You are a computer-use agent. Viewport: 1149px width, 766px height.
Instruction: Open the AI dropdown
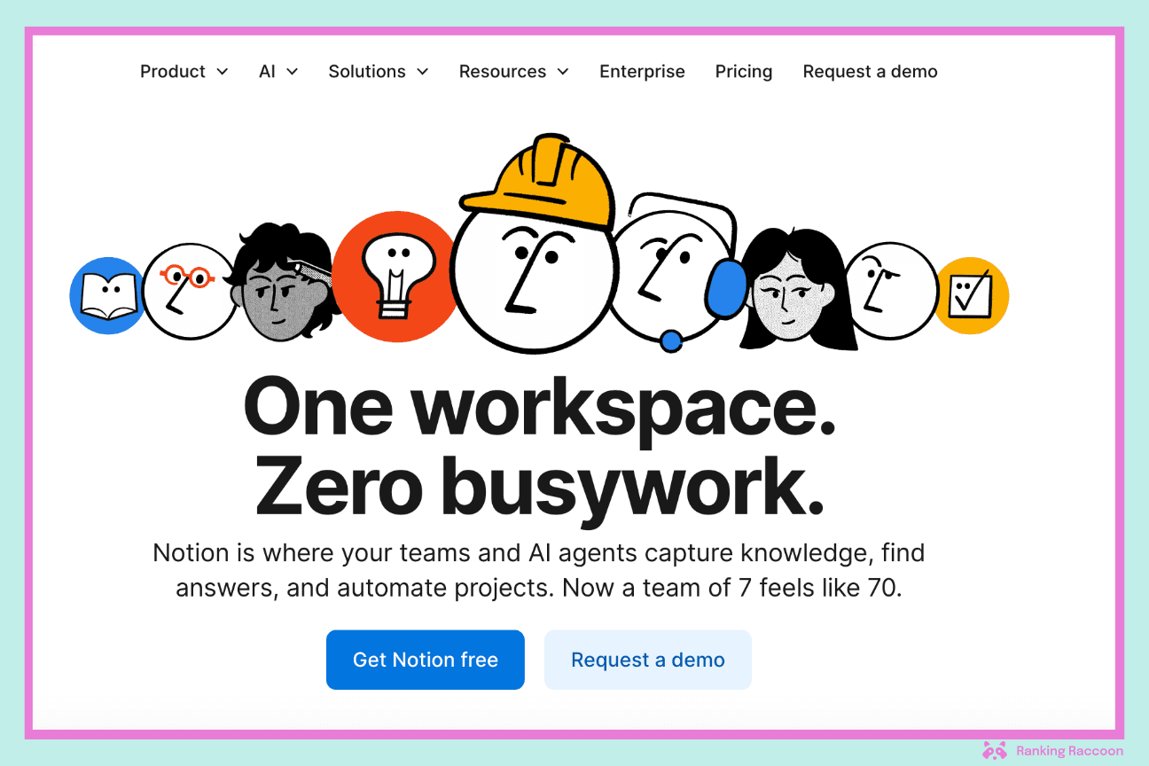pyautogui.click(x=278, y=71)
